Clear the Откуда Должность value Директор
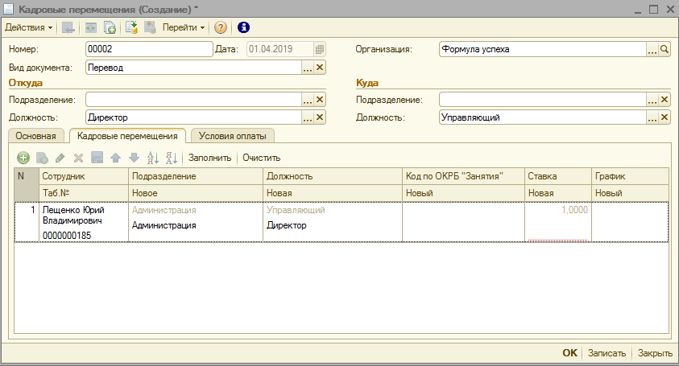 320,117
